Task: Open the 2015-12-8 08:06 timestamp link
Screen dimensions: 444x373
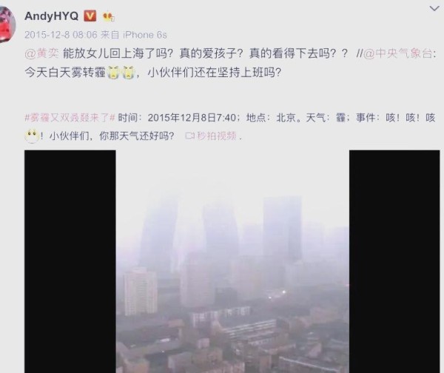Action: click(61, 35)
